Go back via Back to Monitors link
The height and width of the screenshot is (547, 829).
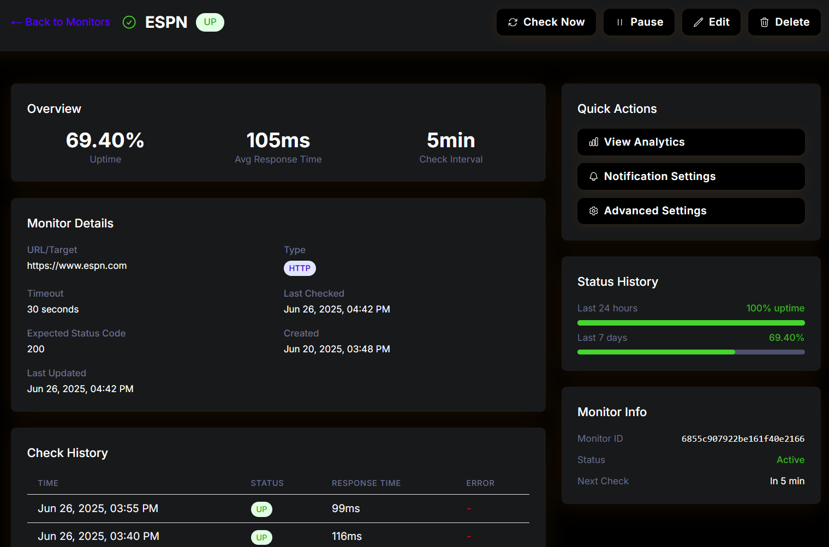(x=61, y=22)
